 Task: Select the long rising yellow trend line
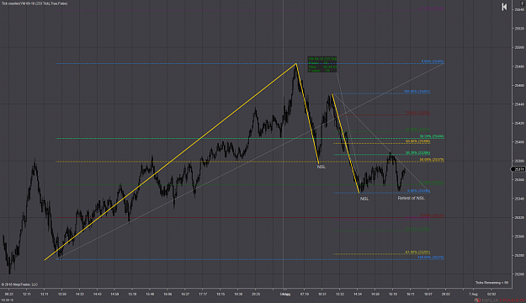[170, 162]
